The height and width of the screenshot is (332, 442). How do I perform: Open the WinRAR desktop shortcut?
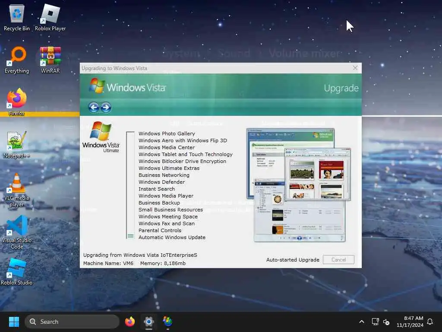point(50,60)
